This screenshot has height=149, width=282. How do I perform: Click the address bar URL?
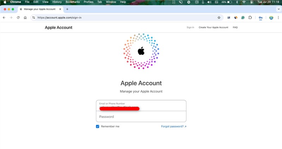coord(59,18)
